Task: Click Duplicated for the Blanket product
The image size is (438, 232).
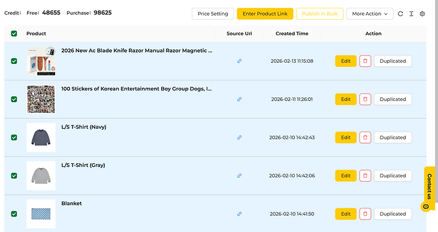Action: (392, 214)
